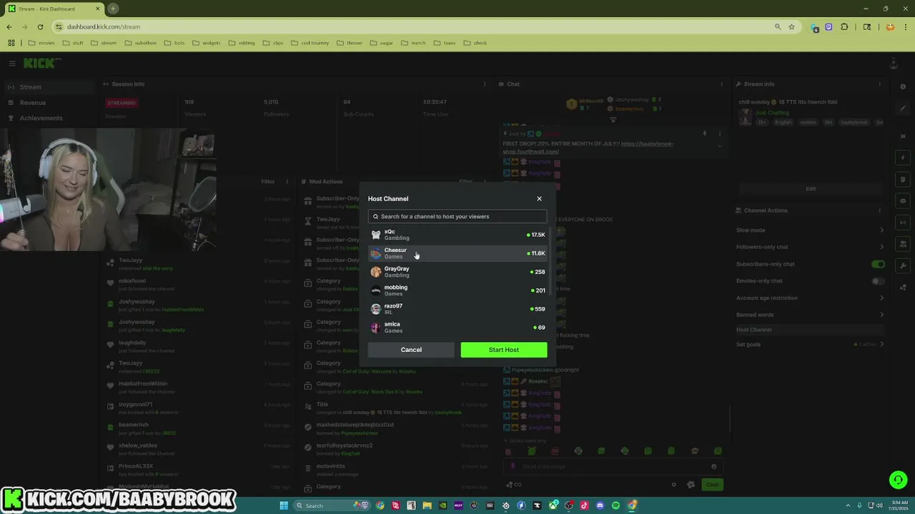Open the Stream info three-dot menu

point(879,84)
